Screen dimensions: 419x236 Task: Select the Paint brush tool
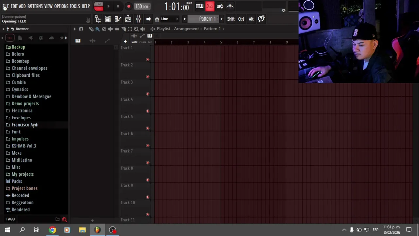(98, 29)
